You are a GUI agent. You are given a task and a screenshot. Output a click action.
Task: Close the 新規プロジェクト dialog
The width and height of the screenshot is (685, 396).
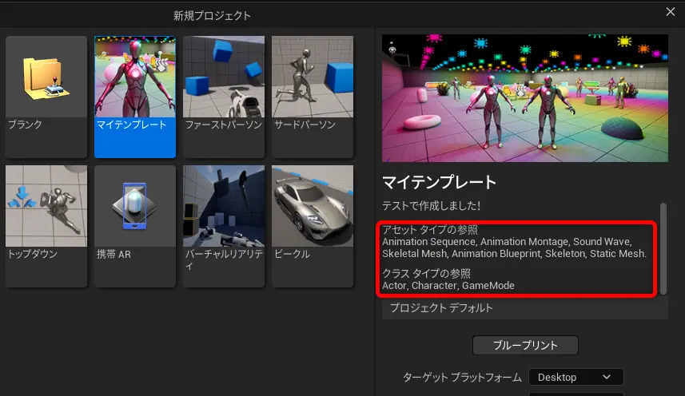[671, 12]
